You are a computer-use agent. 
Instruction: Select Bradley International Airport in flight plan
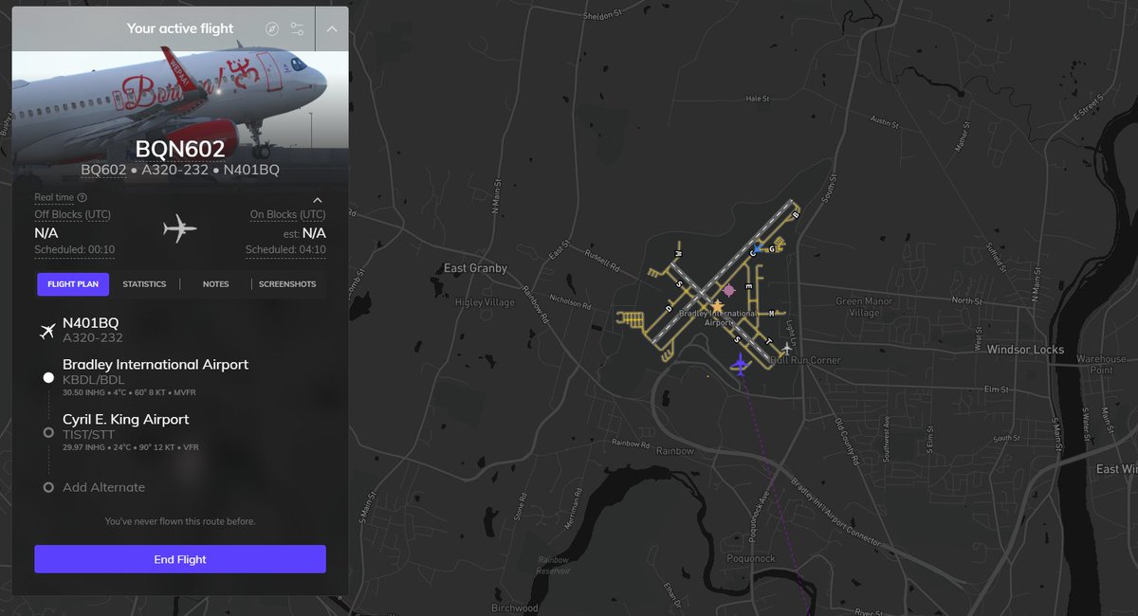click(x=156, y=365)
